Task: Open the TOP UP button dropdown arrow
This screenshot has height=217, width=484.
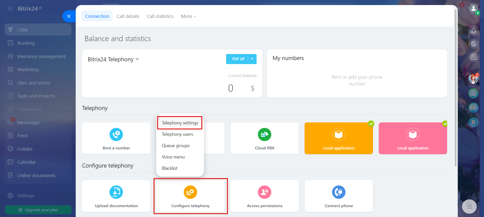Action: (252, 59)
